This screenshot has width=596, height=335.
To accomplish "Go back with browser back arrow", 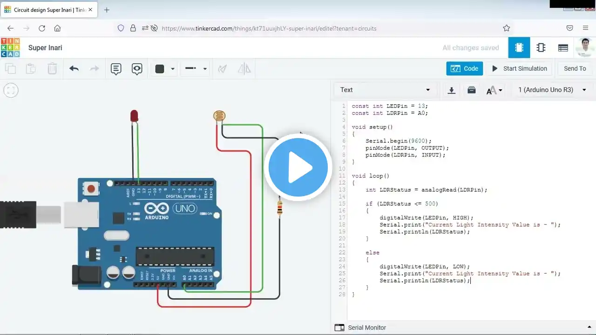I will 10,28.
